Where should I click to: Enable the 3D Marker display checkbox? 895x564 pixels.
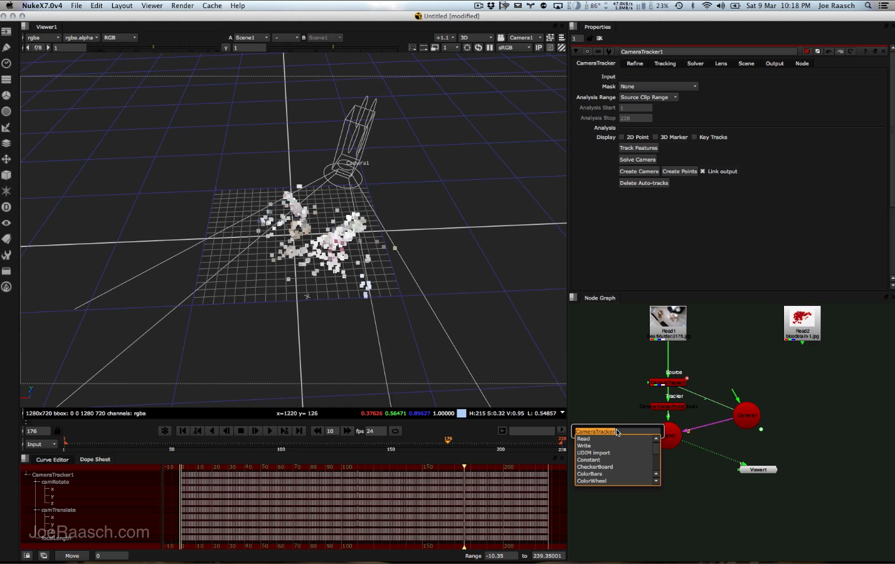tap(655, 137)
